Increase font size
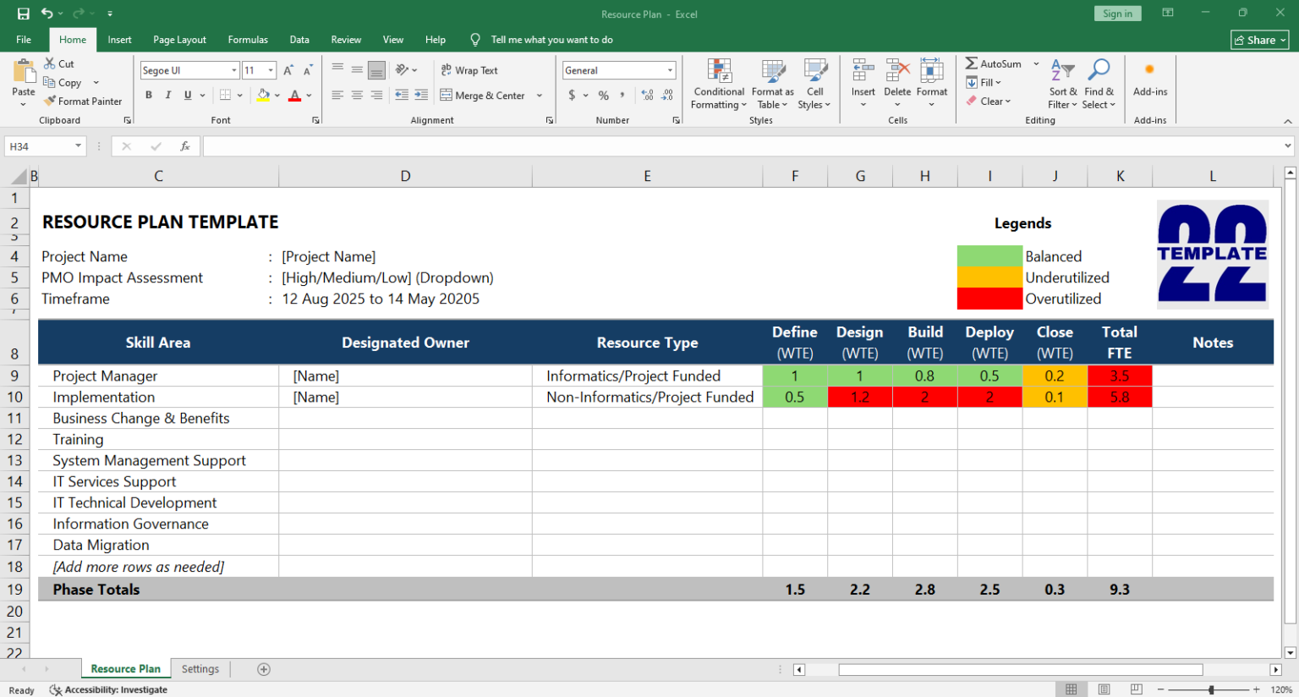1299x697 pixels. pyautogui.click(x=288, y=70)
